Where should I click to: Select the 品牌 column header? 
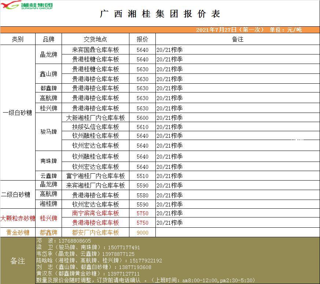coord(49,39)
